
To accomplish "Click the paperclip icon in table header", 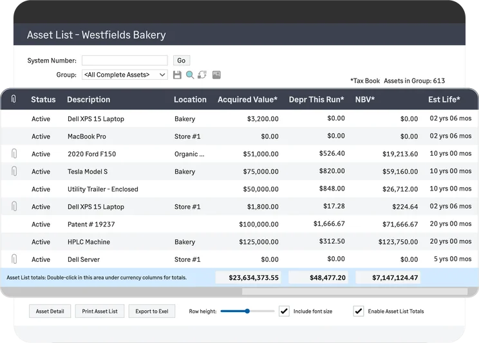I will (x=14, y=99).
